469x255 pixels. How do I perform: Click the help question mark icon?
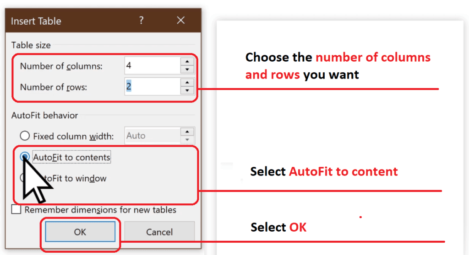[x=141, y=20]
